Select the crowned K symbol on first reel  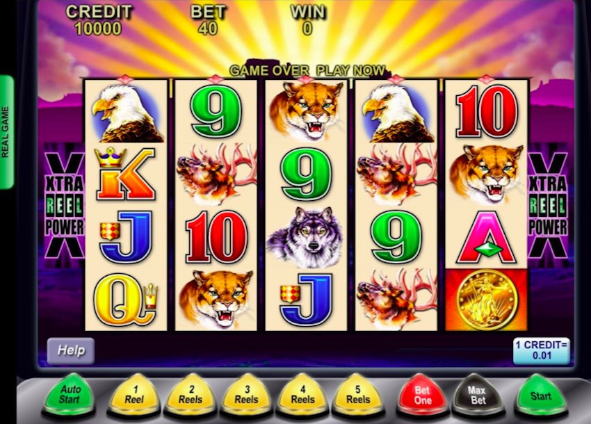click(126, 174)
